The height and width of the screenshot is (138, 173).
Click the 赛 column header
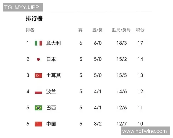click(80, 30)
